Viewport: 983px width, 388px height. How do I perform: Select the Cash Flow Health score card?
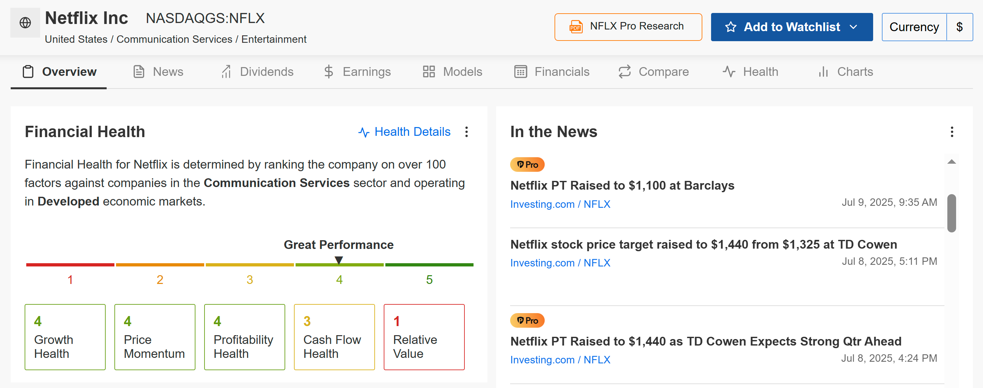click(x=334, y=337)
